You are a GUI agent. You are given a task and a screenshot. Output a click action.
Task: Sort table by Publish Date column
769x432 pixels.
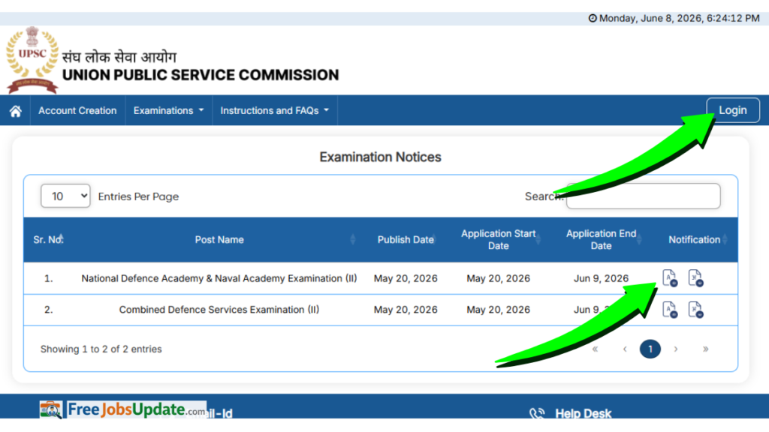coord(406,239)
